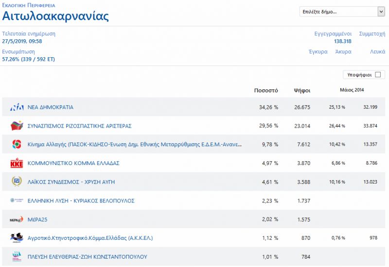Click the Ενσωμάτωση label
This screenshot has width=389, height=267.
click(18, 52)
